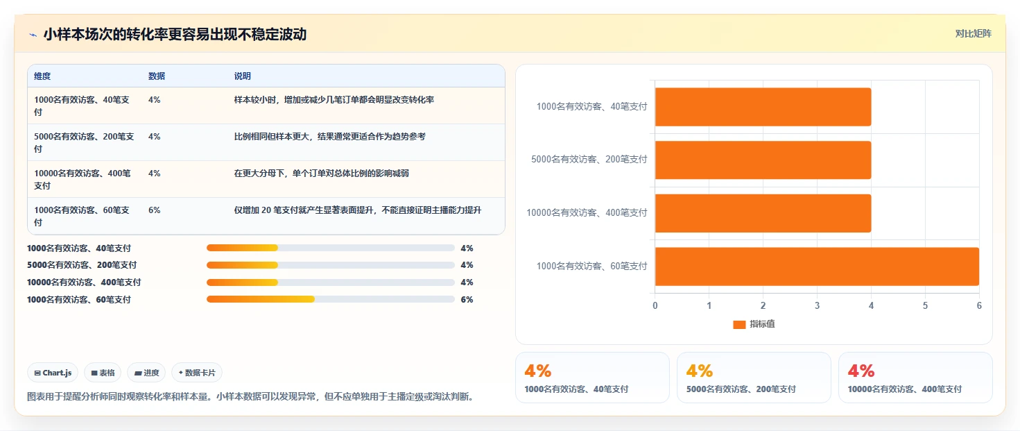This screenshot has width=1020, height=431.
Task: Click the 6% value in the table
Action: point(155,210)
